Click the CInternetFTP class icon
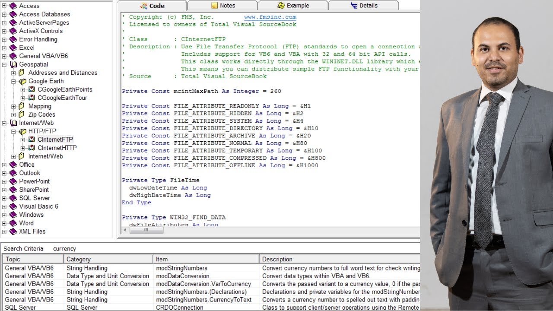 (32, 140)
